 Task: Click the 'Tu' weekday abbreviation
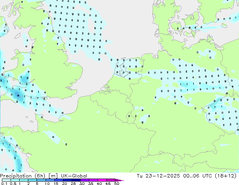pos(139,176)
